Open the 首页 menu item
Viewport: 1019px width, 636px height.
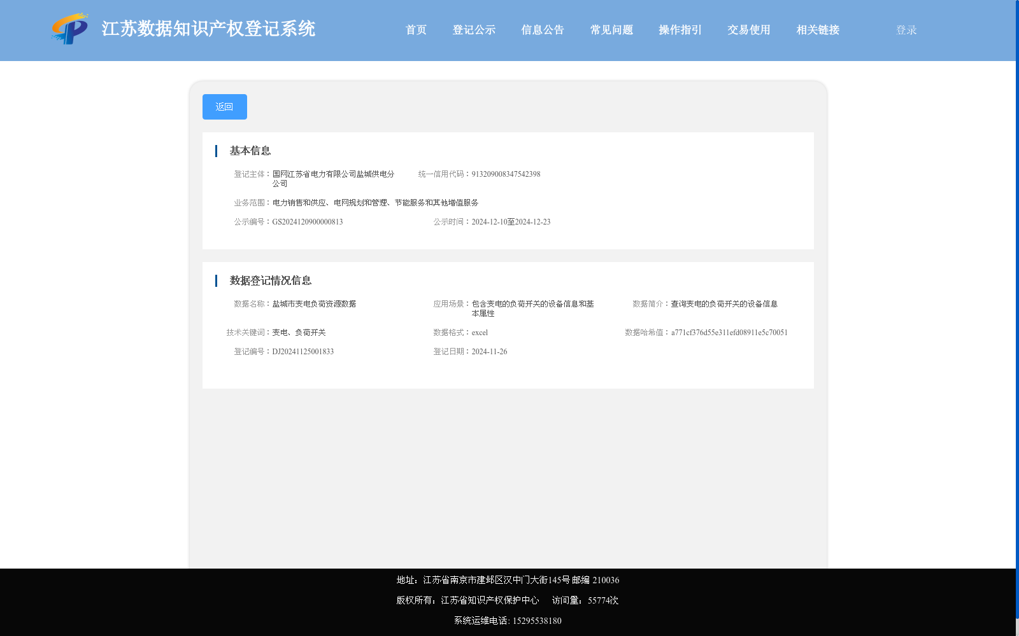(416, 30)
